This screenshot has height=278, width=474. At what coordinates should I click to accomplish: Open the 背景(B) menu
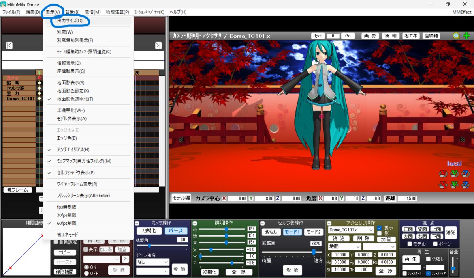point(72,12)
